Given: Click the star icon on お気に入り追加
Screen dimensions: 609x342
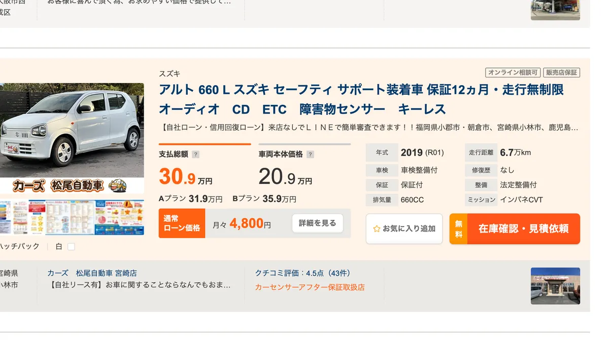Looking at the screenshot, I should point(377,229).
